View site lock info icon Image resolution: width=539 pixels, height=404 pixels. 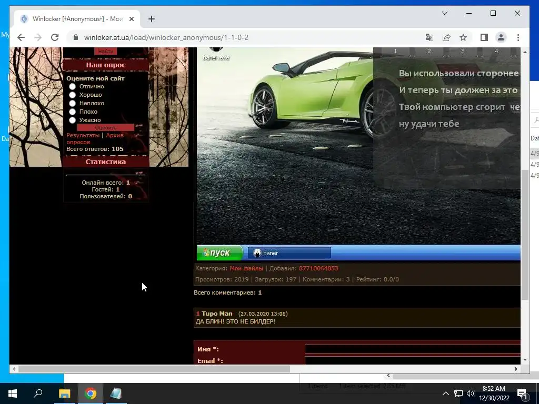pyautogui.click(x=76, y=37)
